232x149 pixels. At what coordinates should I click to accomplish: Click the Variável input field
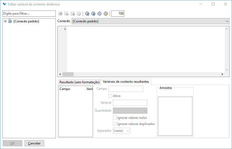[x=130, y=103]
